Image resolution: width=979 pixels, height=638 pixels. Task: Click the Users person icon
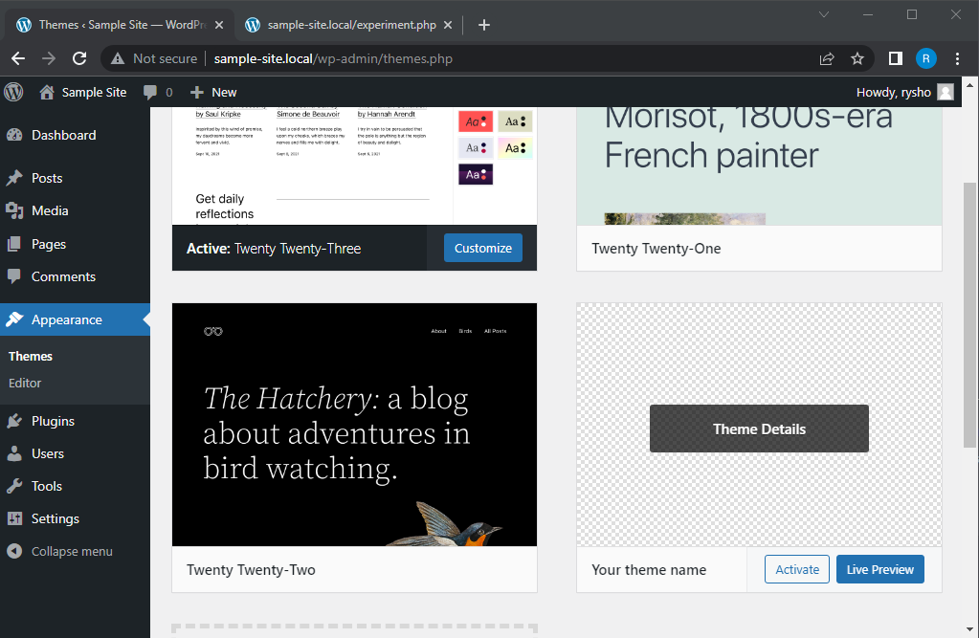point(14,453)
